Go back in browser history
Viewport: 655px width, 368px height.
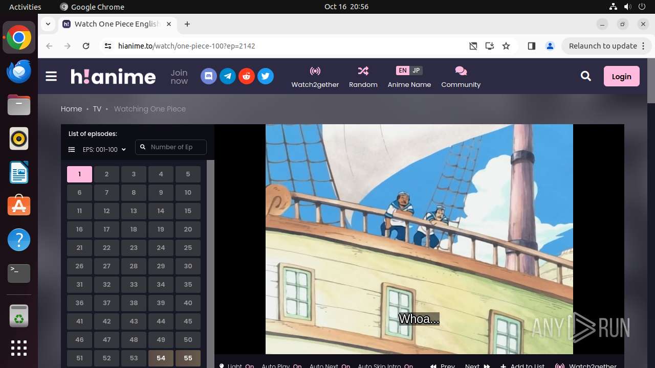[49, 46]
